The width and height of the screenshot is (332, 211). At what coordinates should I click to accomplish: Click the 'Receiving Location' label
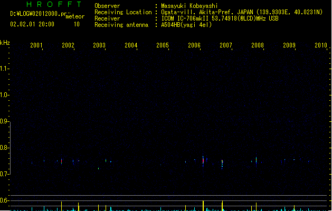123,12
